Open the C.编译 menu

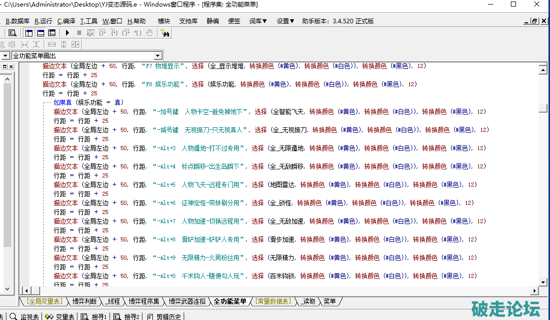pos(66,21)
